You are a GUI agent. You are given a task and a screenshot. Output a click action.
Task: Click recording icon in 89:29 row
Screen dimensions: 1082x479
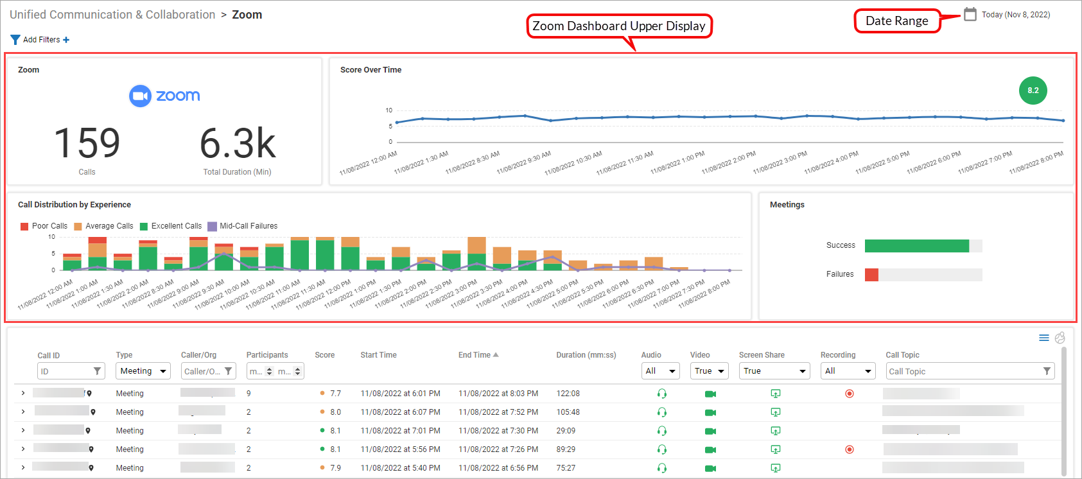point(850,449)
